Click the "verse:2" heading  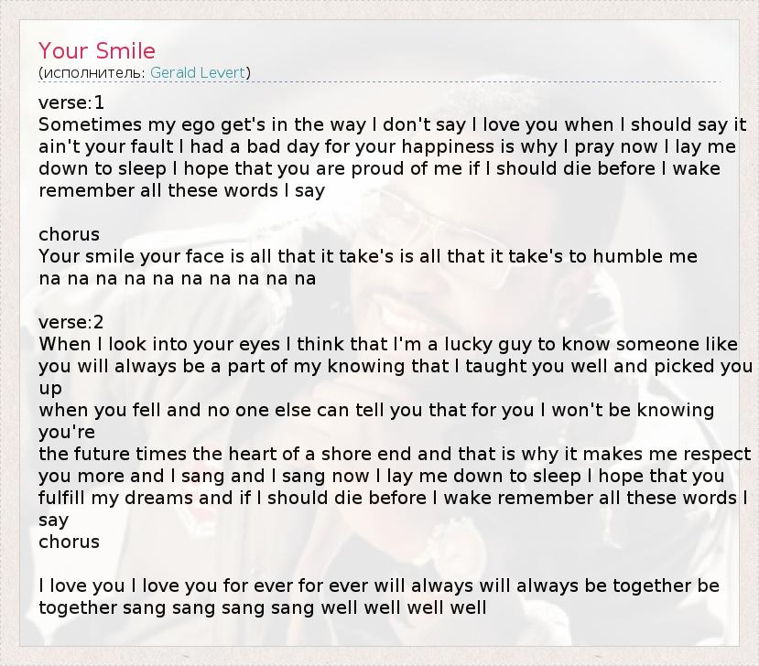click(x=71, y=322)
